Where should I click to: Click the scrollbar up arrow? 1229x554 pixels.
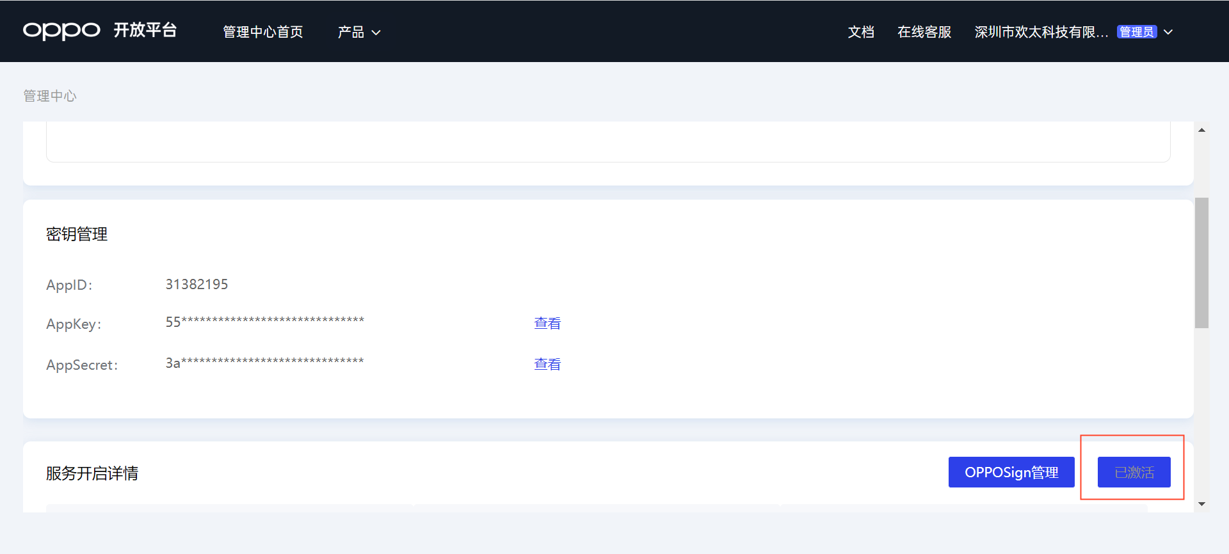tap(1201, 130)
